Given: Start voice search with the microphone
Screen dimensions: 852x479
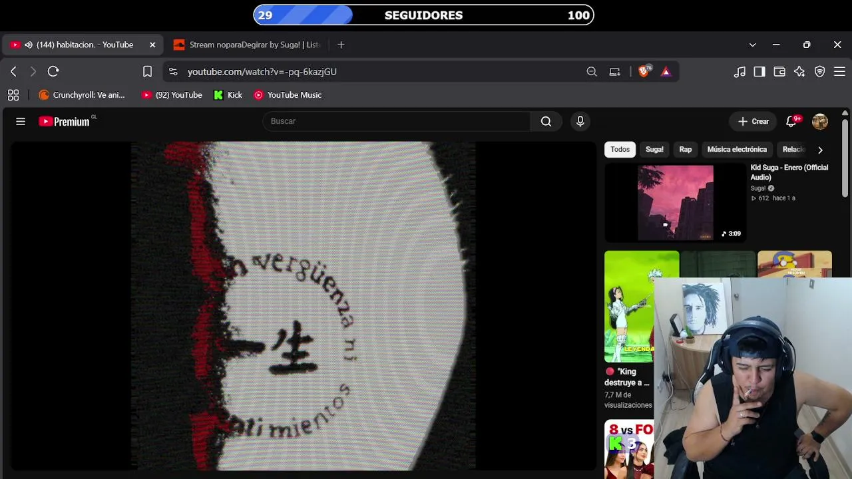Looking at the screenshot, I should [580, 121].
